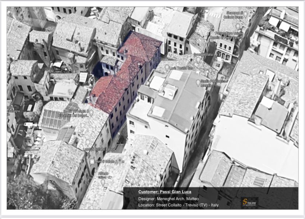Open the Synergie Italia s.p.a map pin
Screen dimensions: 305x219
coord(199,60)
